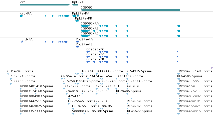Click the 303656 feature label
This screenshot has width=213, height=115.
[102, 92]
